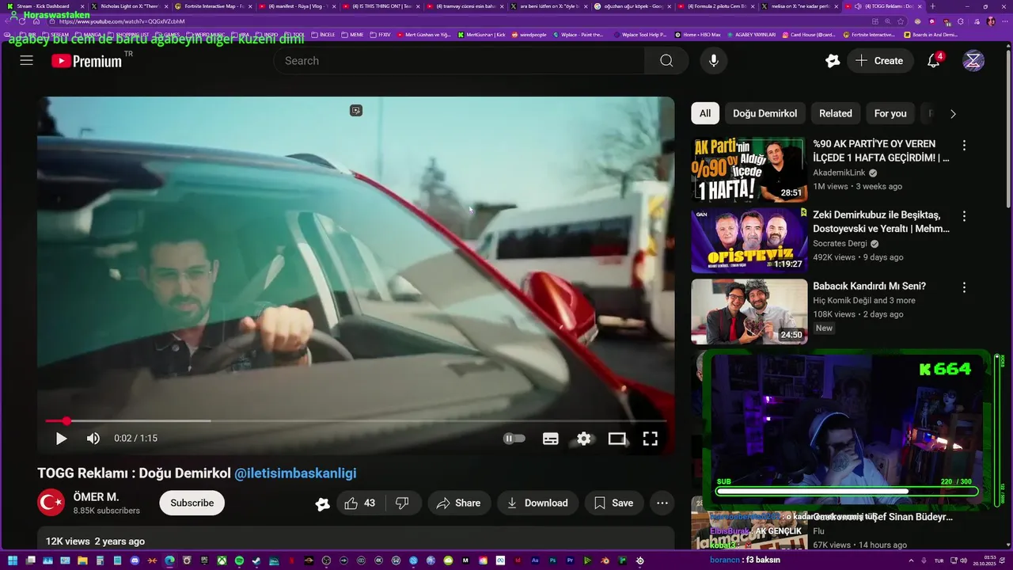The image size is (1013, 570).
Task: Click the ÖMER M. channel name
Action: pyautogui.click(x=97, y=497)
